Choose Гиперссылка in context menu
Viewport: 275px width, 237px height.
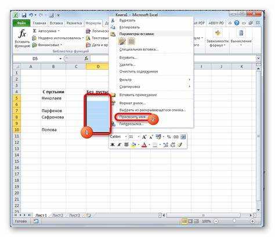pyautogui.click(x=131, y=124)
